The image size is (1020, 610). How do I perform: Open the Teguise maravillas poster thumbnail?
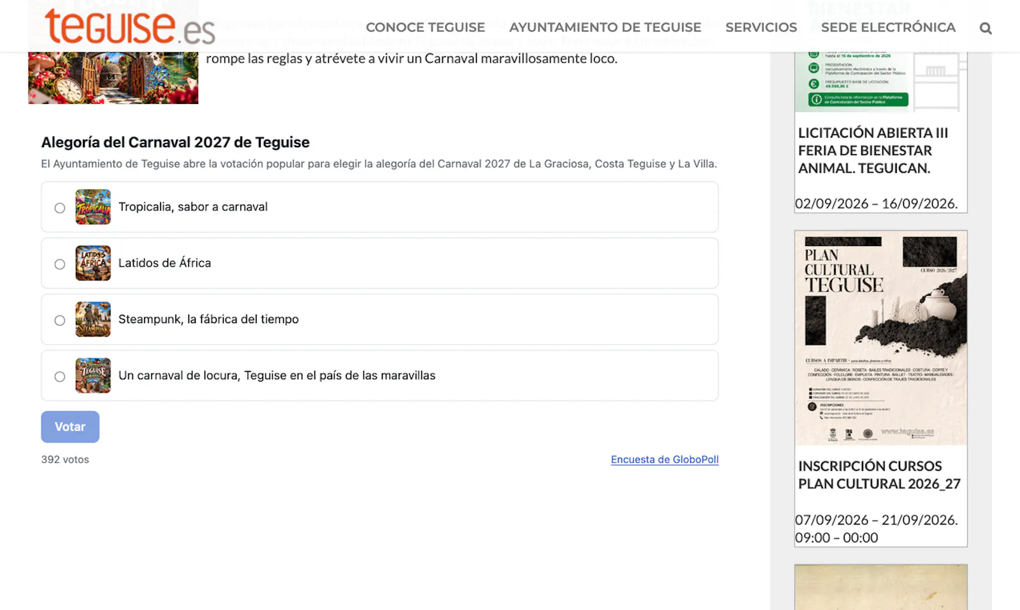point(93,375)
